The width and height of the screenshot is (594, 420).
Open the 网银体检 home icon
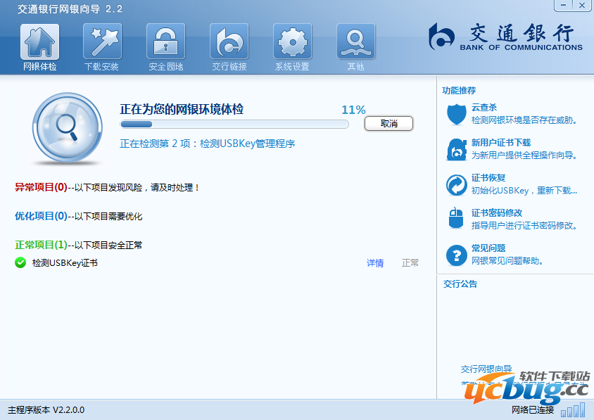[40, 42]
